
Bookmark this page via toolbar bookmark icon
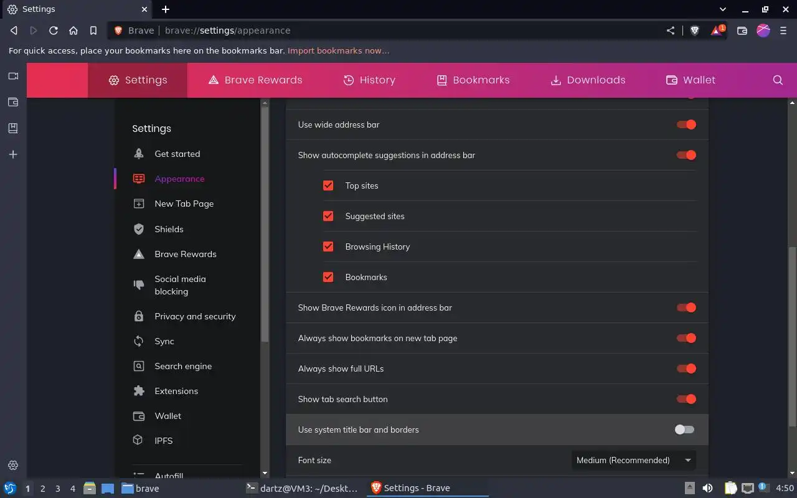point(93,31)
